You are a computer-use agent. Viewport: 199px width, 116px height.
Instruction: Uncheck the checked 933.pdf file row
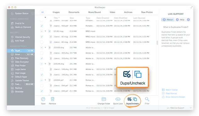[41, 26]
